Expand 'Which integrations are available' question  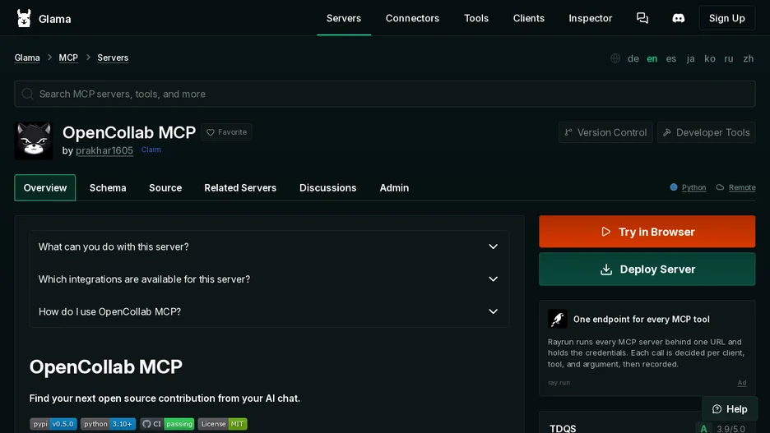pos(269,279)
